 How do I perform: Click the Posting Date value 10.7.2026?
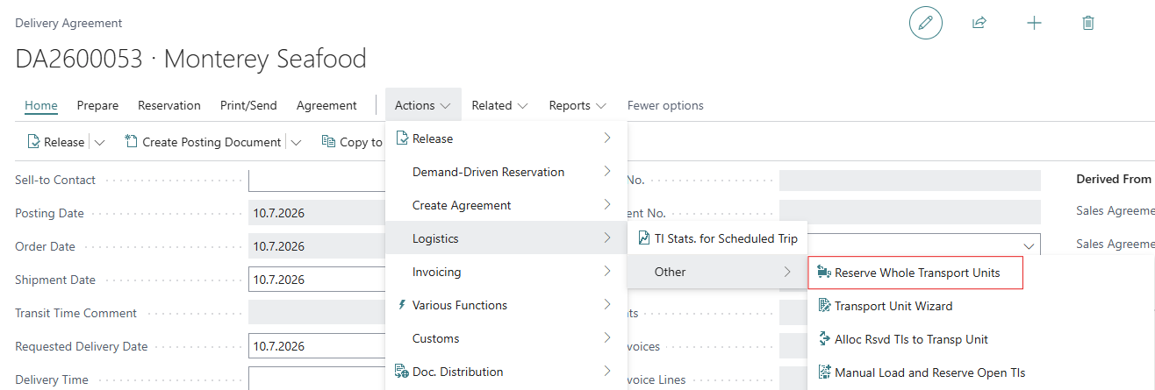[279, 213]
